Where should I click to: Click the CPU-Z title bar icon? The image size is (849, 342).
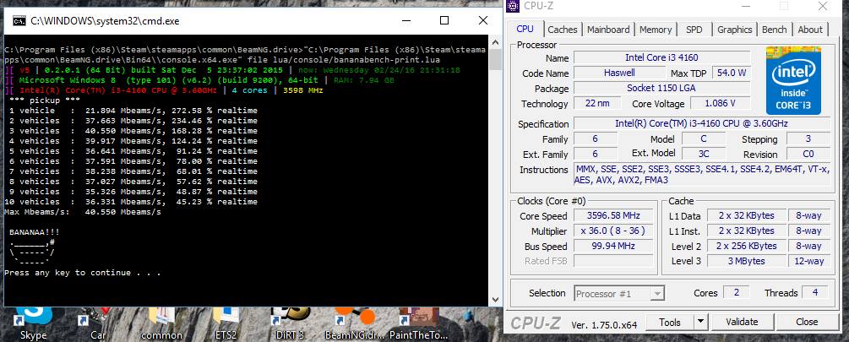click(x=514, y=6)
